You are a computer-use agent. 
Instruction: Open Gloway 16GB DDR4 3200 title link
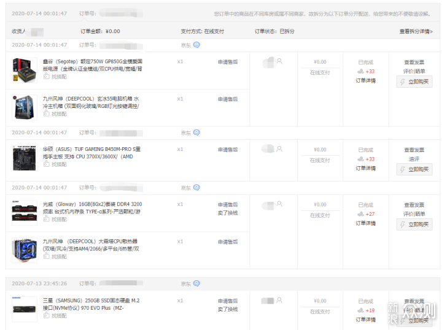pyautogui.click(x=93, y=208)
